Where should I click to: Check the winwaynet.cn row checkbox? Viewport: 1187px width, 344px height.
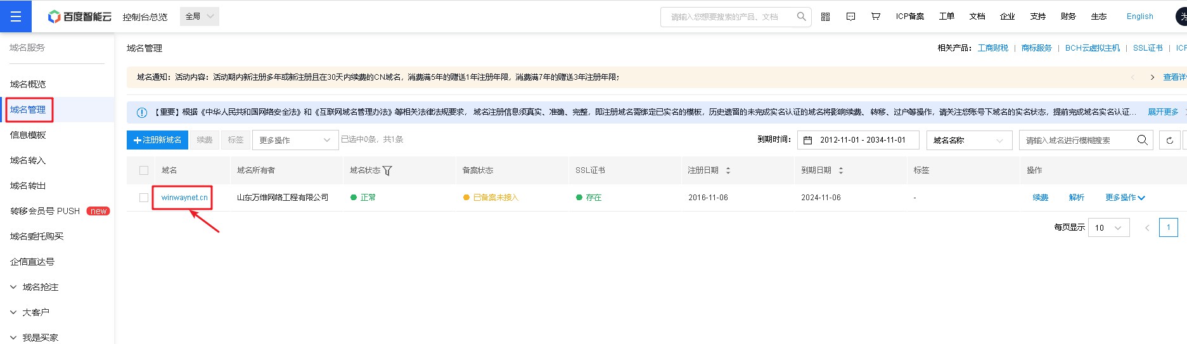[x=144, y=198]
